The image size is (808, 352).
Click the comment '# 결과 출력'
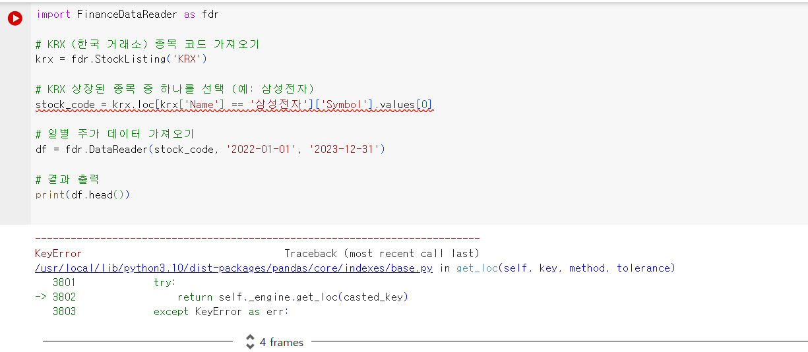click(68, 180)
